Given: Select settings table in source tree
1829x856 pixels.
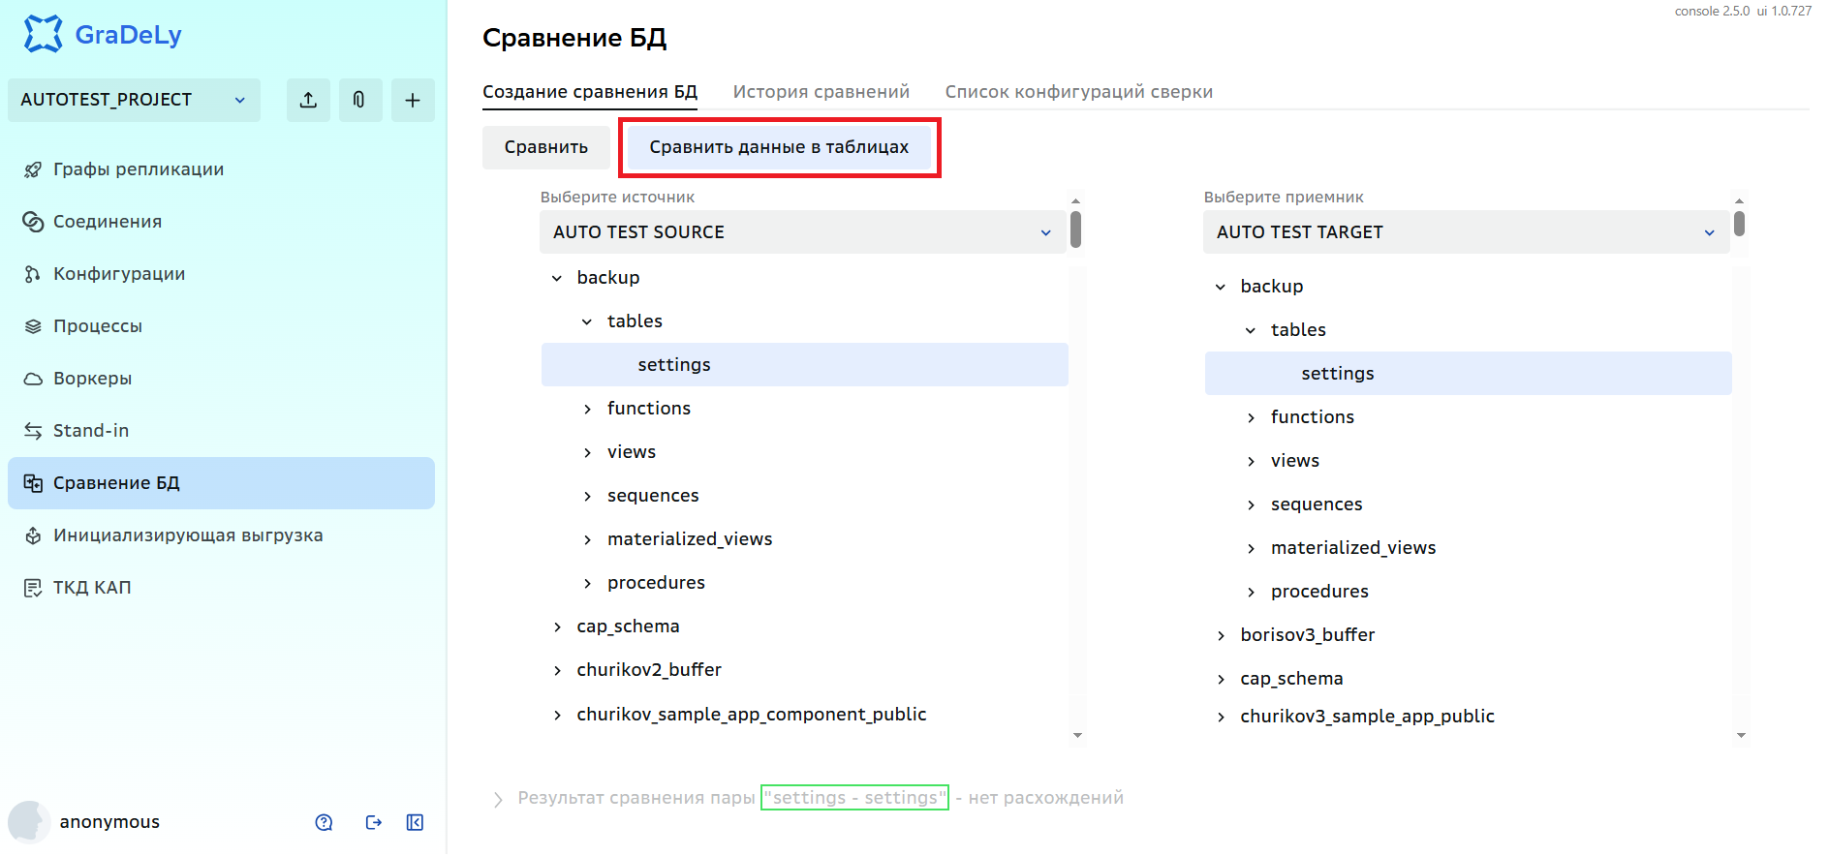Looking at the screenshot, I should tap(804, 365).
